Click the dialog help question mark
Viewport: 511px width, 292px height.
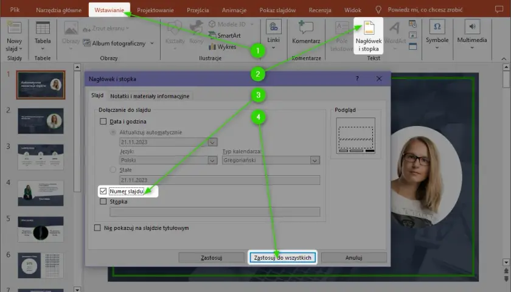coord(357,78)
